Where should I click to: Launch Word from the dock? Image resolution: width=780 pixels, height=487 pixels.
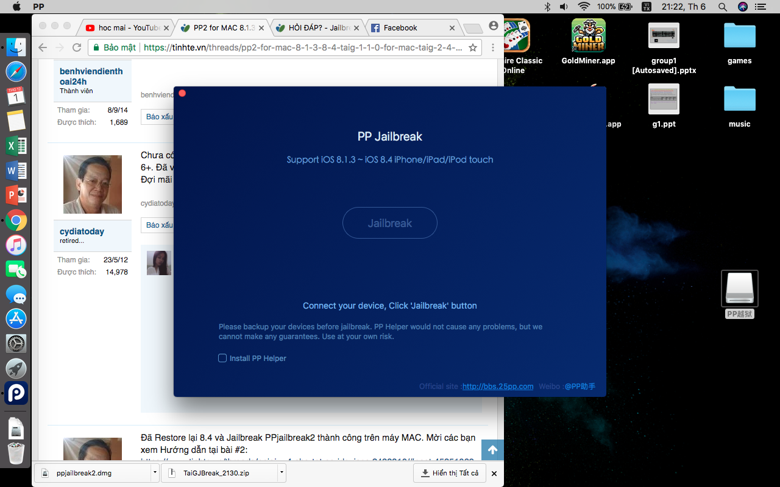(16, 171)
